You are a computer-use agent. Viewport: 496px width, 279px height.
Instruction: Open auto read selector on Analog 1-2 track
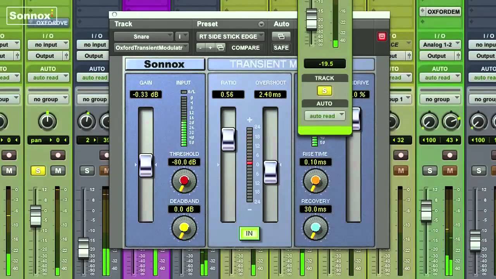(441, 77)
